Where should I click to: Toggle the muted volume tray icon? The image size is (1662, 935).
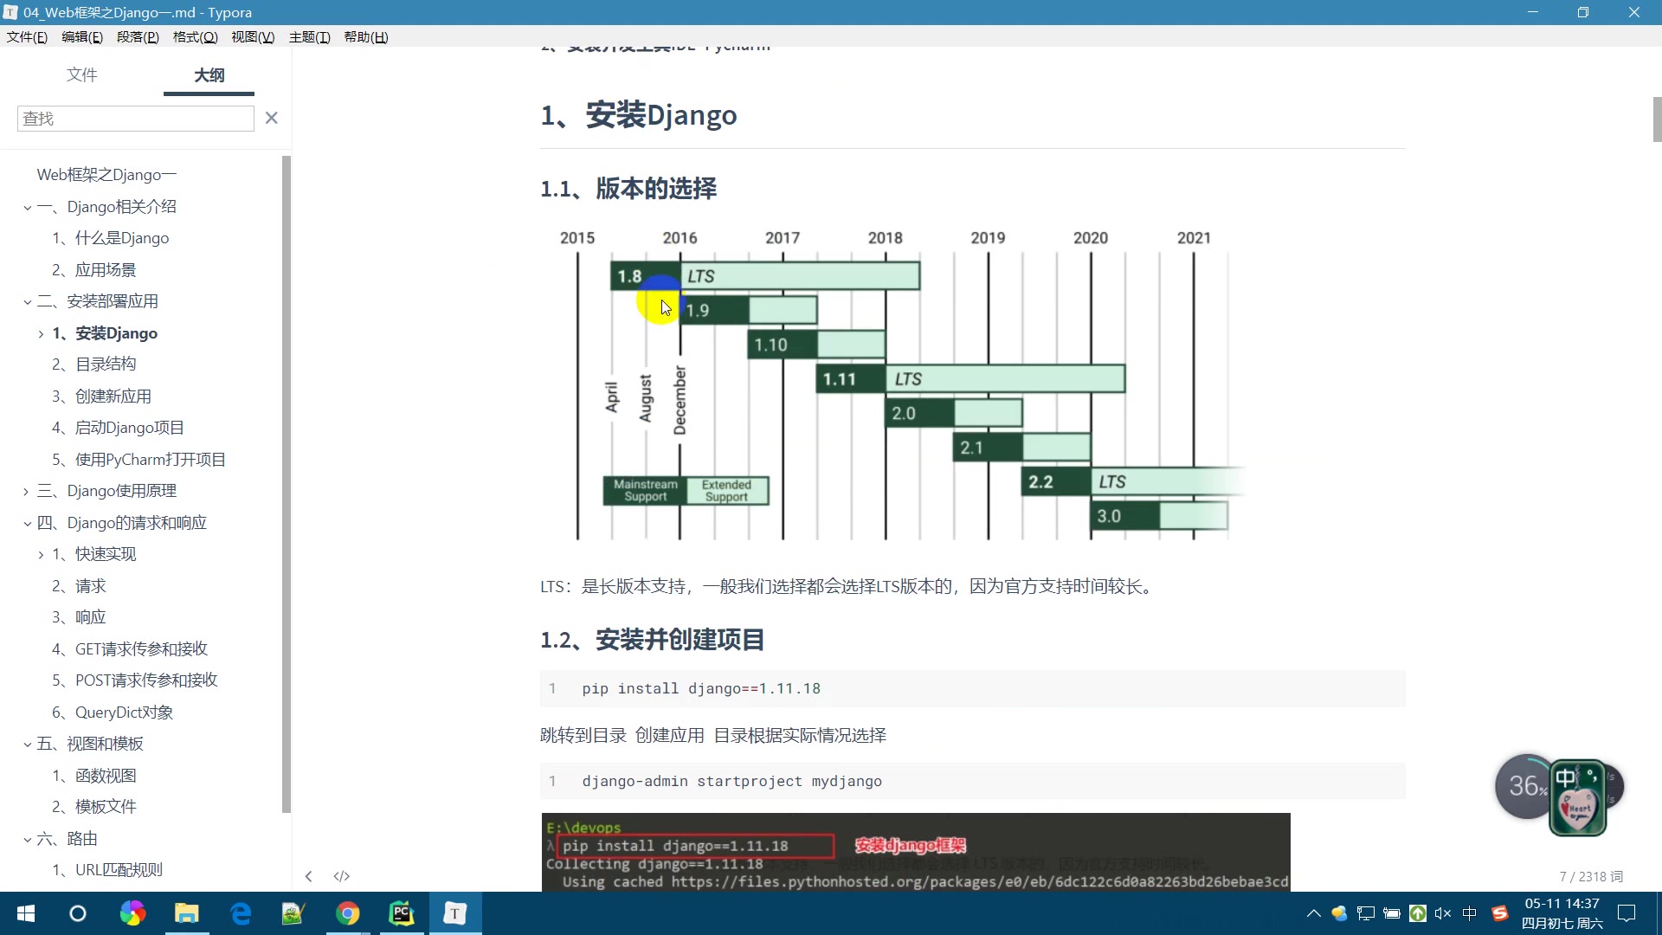click(x=1442, y=913)
